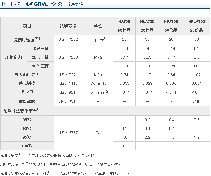Click the formula 見掛け密度(kg/m³)=m÷V×10⁶
Viewport: 211px width, 176px height.
click(x=25, y=173)
